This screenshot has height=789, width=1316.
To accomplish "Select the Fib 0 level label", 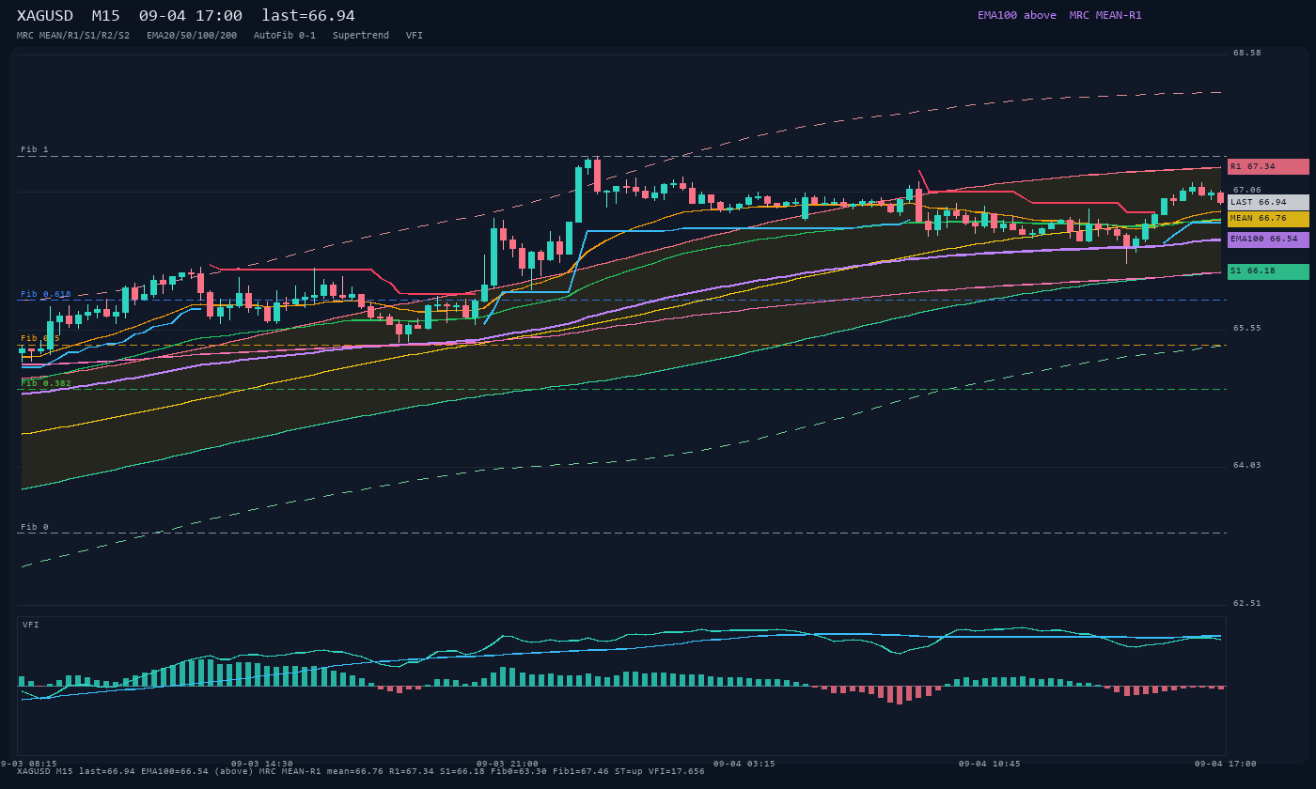I will 35,527.
